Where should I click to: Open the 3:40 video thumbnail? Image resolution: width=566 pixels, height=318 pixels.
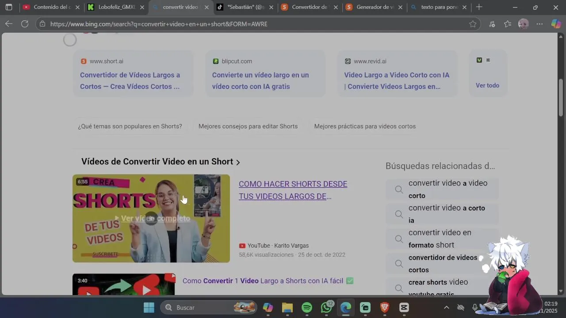click(124, 284)
